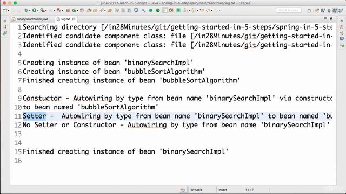Open the New Java Class dropdown arrow
The width and height of the screenshot is (346, 194).
coord(78,10)
